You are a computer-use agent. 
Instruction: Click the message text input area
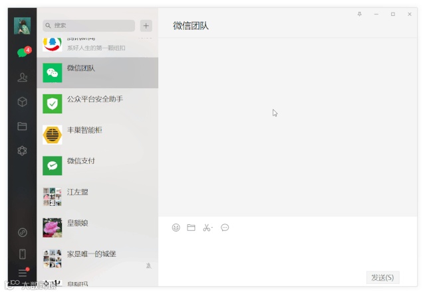(x=288, y=252)
